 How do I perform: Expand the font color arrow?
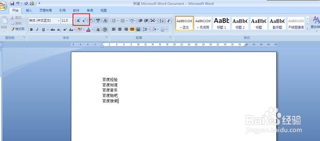tap(92, 30)
